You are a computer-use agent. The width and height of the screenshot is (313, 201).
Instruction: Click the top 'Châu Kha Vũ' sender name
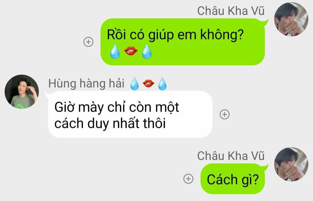tap(231, 11)
